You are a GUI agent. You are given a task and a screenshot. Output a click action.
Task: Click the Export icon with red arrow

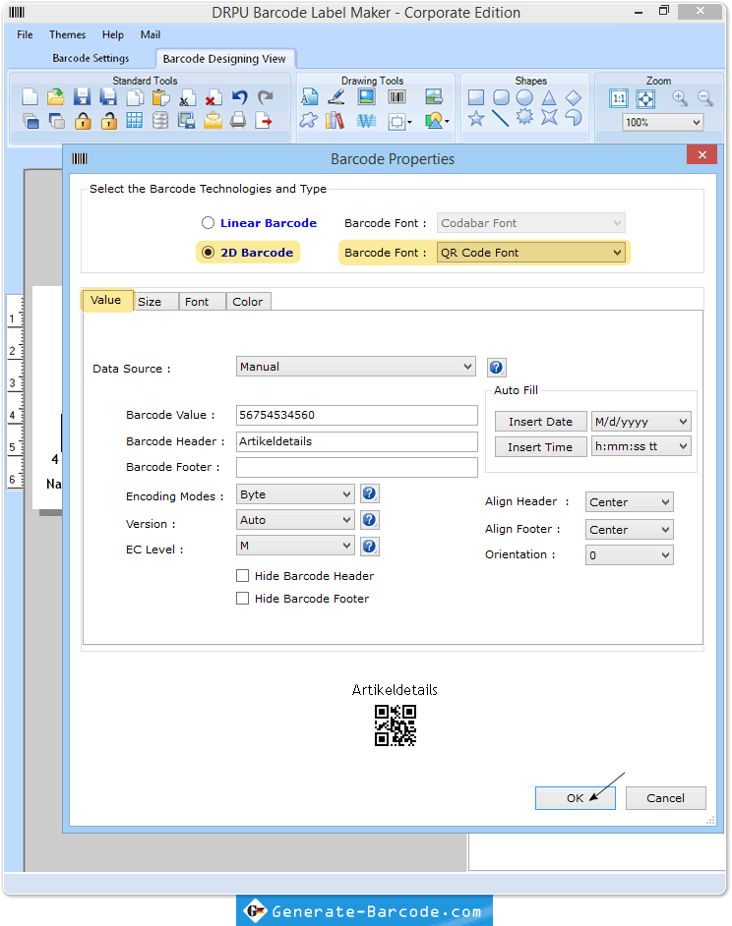point(264,121)
